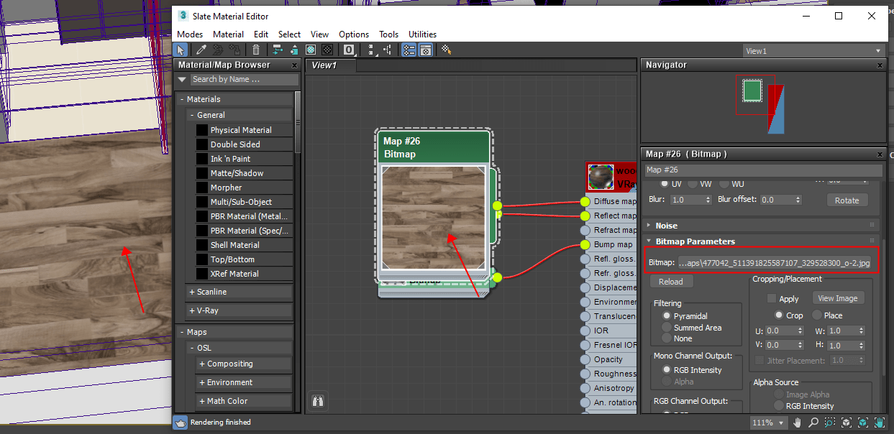Select the Zoom Region tool at bottom right

[x=830, y=423]
